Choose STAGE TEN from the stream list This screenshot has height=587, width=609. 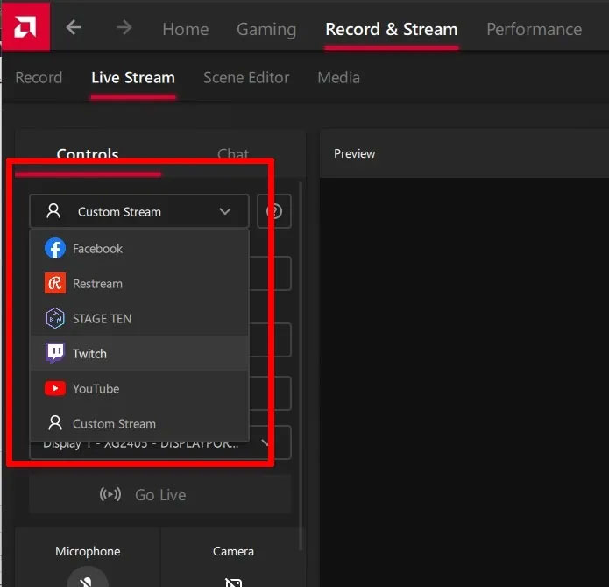click(139, 318)
